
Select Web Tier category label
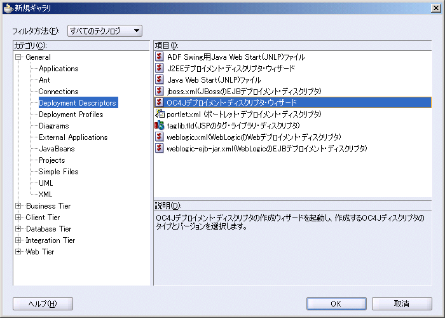pos(39,252)
